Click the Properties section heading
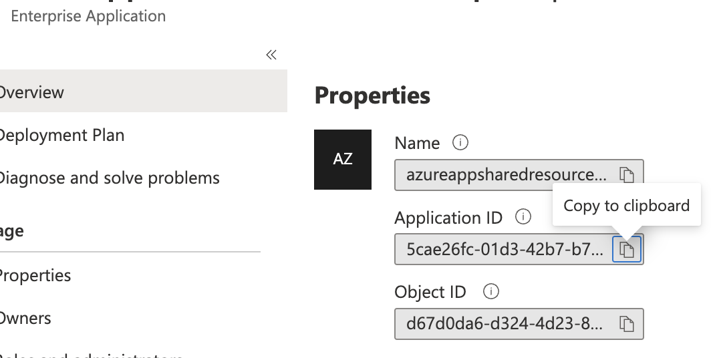 point(372,96)
